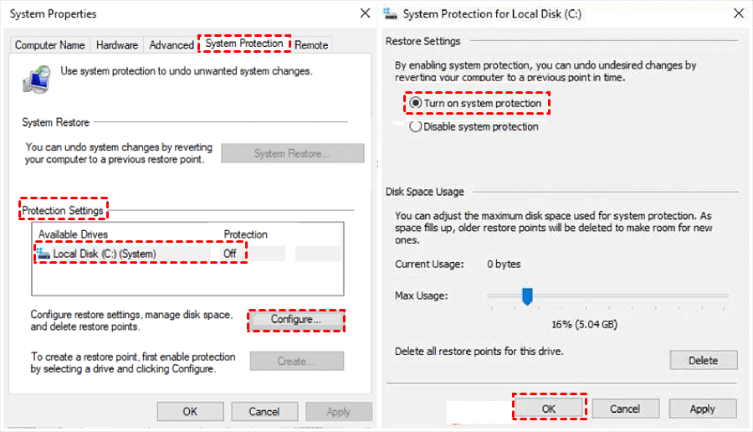Viewport: 753px width, 432px height.
Task: Open the Hardware tab
Action: click(117, 45)
